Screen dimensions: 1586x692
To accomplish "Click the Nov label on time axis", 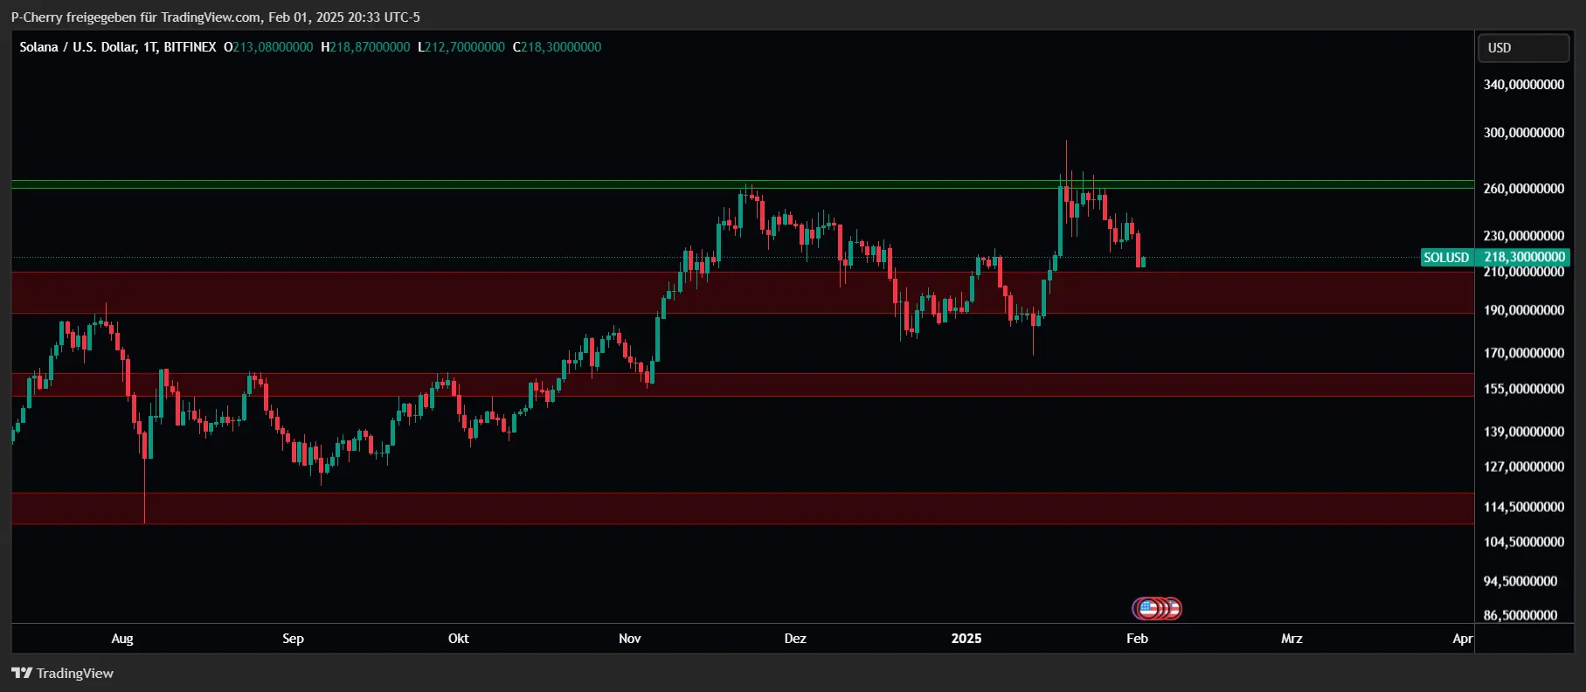I will (629, 639).
